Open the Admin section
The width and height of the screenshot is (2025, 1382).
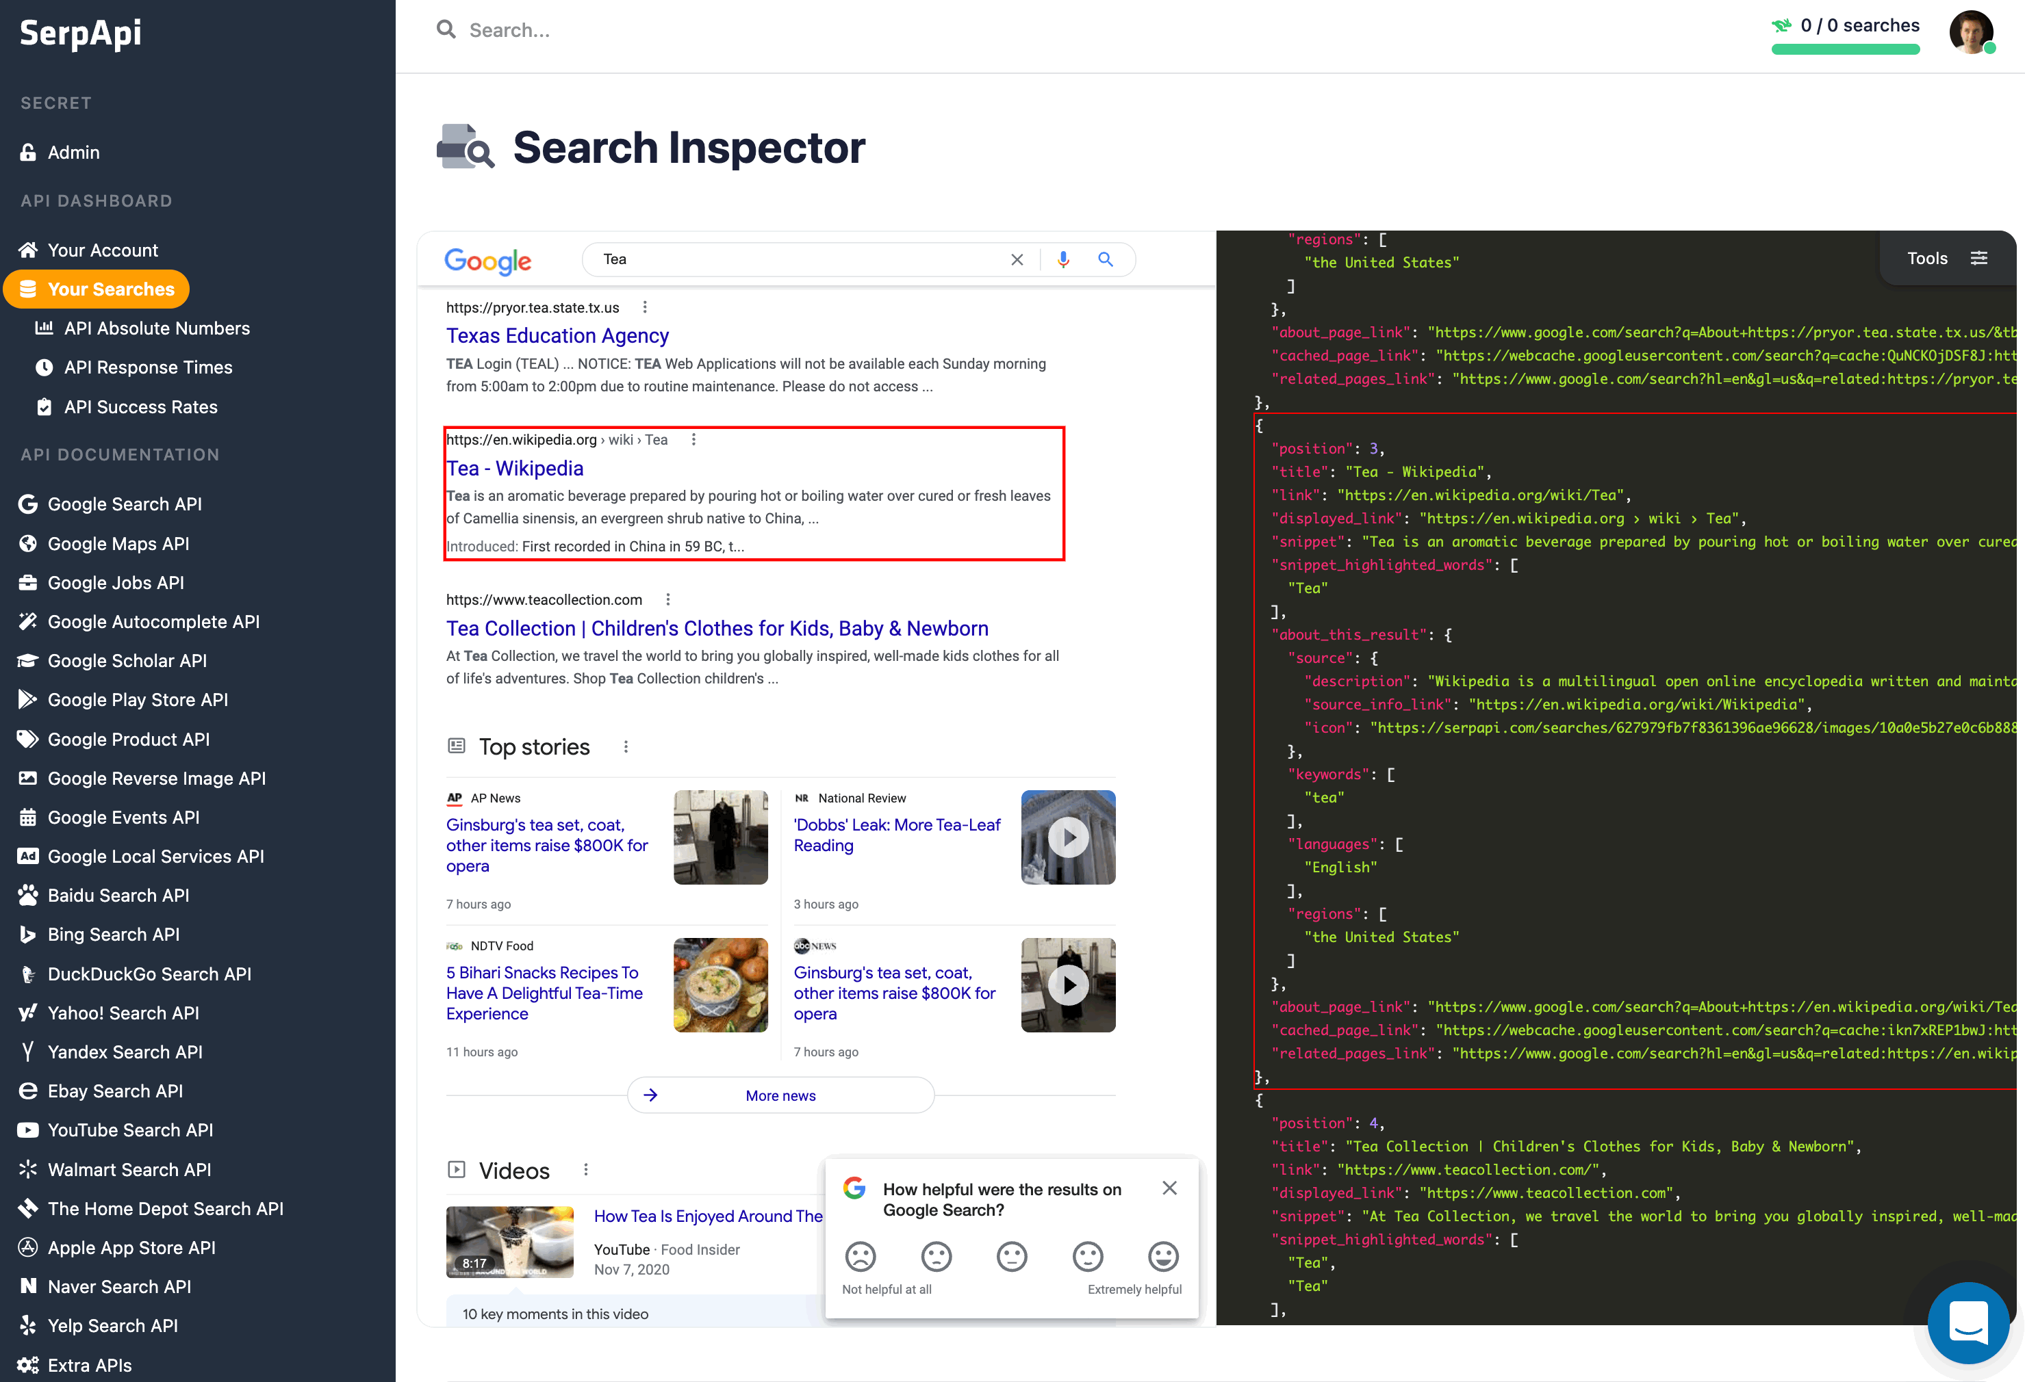pos(74,151)
